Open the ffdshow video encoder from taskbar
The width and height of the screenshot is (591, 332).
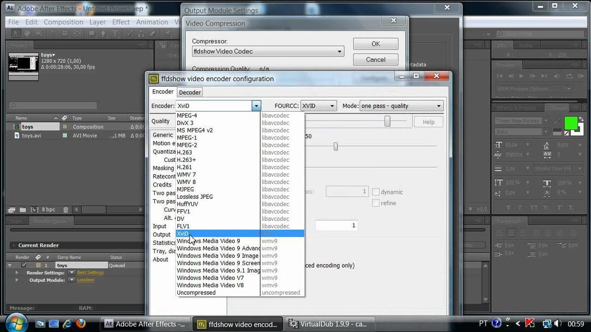[237, 324]
